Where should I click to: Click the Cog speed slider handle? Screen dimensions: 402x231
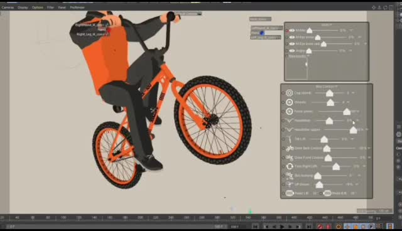click(329, 93)
